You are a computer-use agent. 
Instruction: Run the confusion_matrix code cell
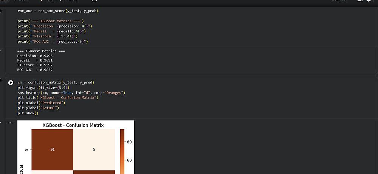tap(11, 83)
